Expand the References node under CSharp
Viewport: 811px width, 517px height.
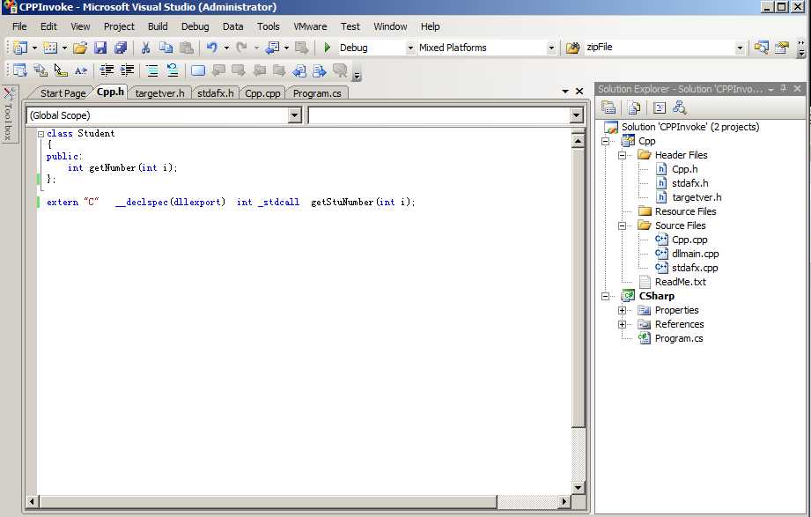point(623,324)
